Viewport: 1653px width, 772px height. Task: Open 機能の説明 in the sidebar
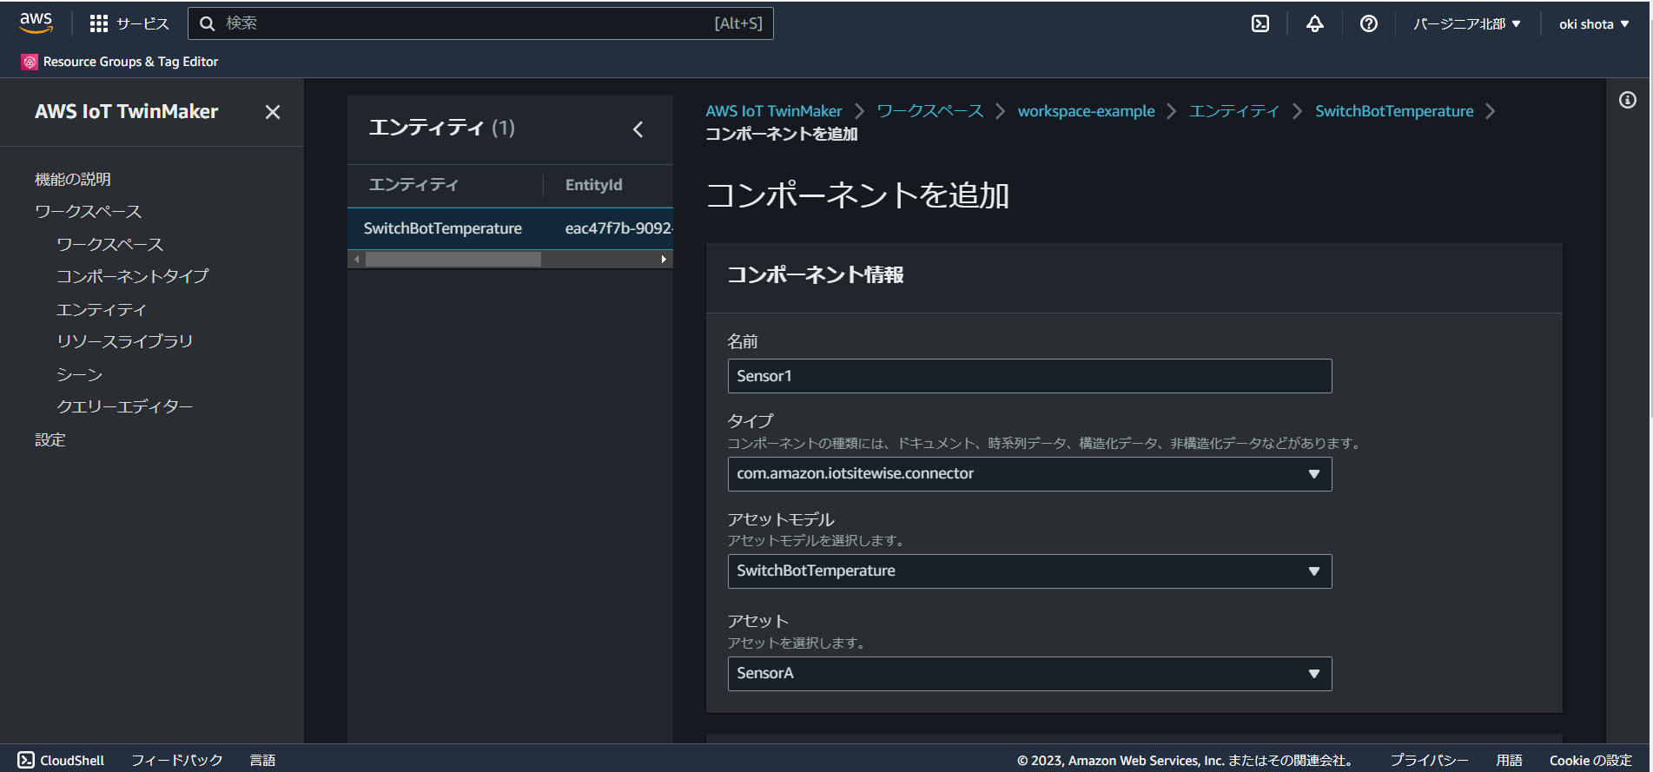coord(73,180)
